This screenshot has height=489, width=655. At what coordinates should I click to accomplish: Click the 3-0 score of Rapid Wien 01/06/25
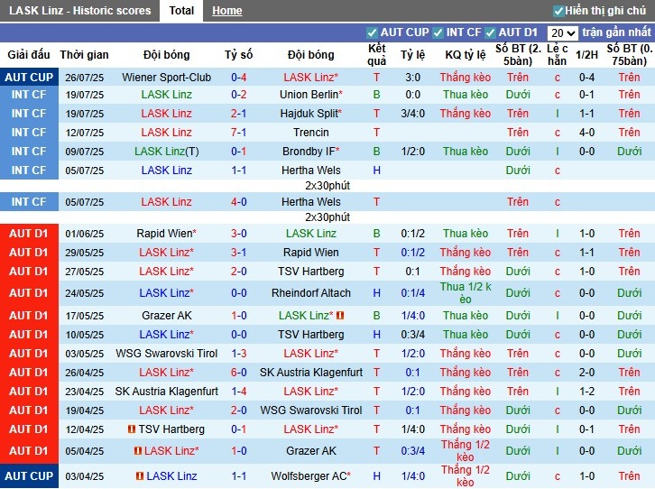pyautogui.click(x=238, y=234)
